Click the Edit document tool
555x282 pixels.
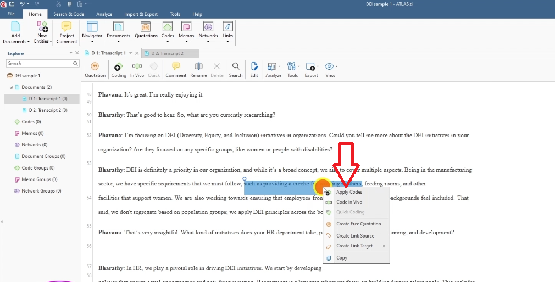254,70
